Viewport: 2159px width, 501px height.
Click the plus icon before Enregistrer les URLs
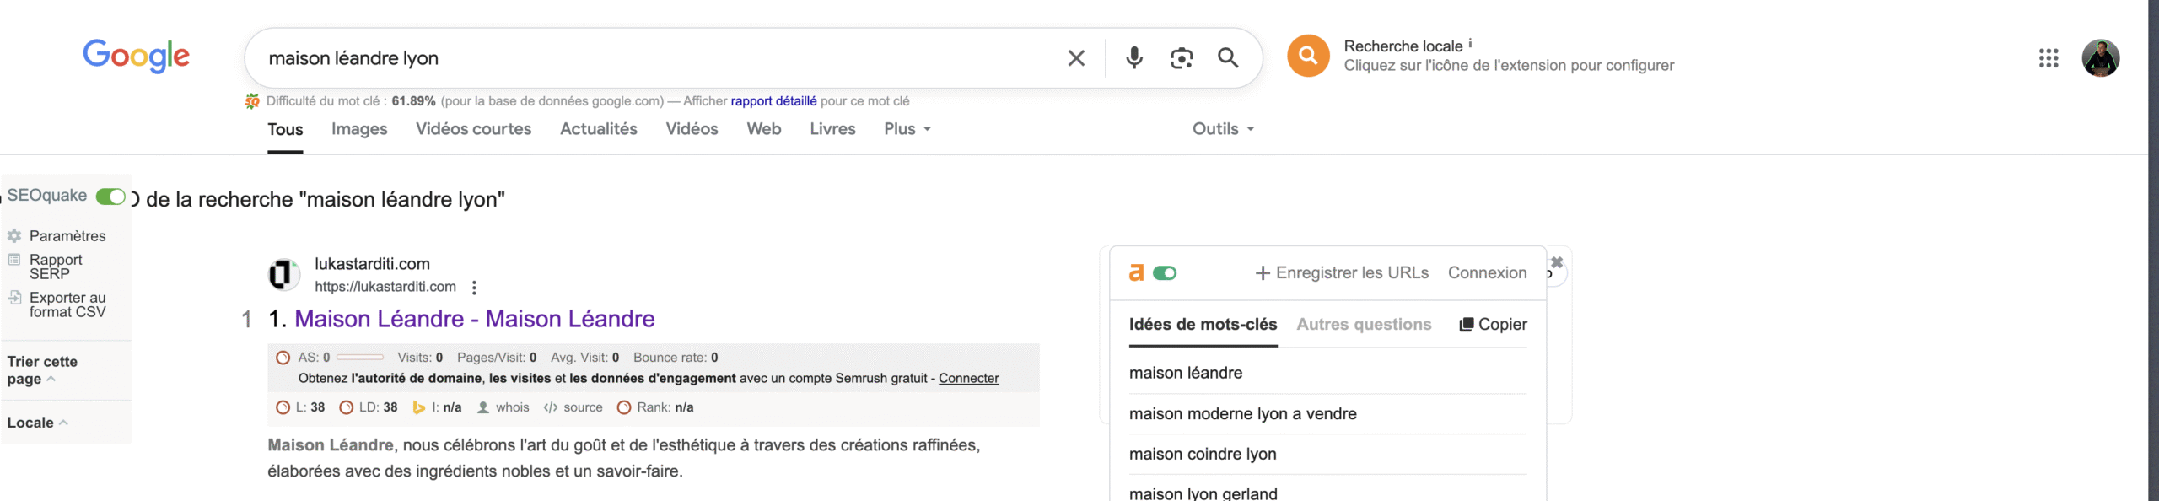click(1263, 273)
